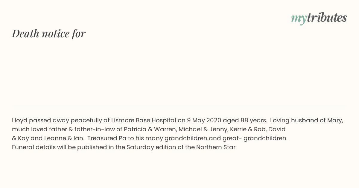Click the name "Lloyd" starting the notice

[x=20, y=121]
